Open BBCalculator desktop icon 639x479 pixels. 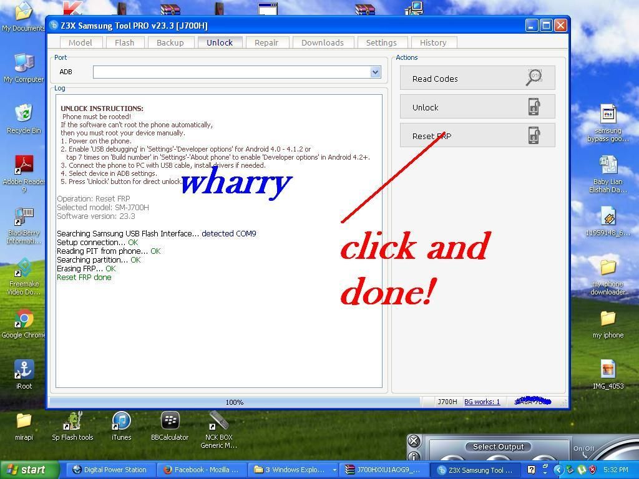click(170, 421)
